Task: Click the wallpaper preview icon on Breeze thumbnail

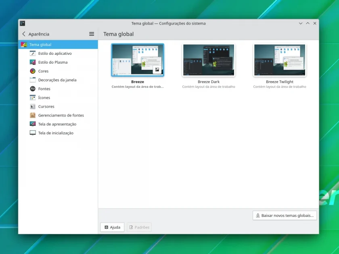Action: 157,69
